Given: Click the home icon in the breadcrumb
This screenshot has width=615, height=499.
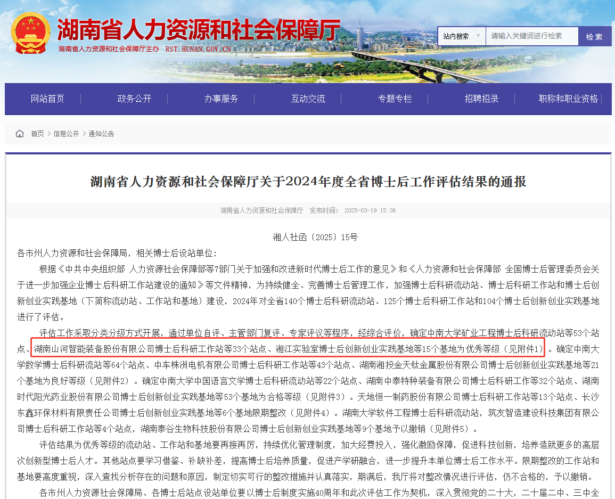Looking at the screenshot, I should (19, 134).
